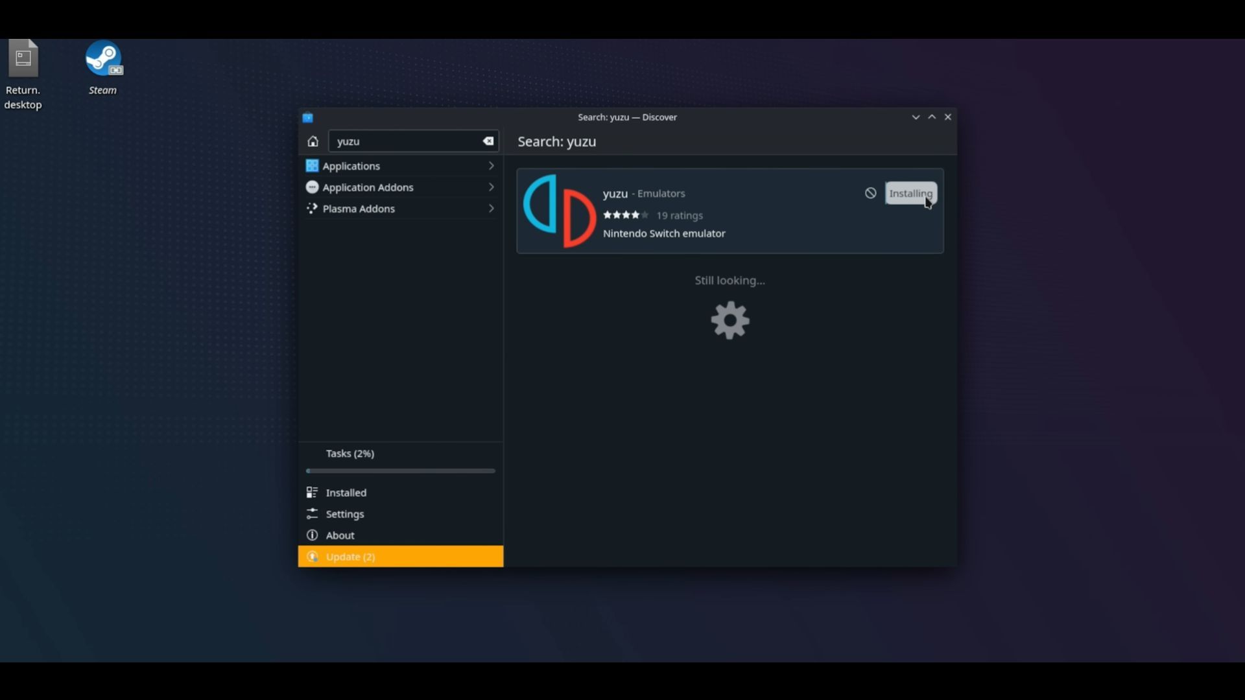Click the Application Addons category icon

coord(311,186)
